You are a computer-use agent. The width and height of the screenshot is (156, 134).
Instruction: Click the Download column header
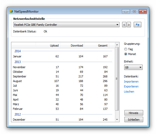pos(72,46)
